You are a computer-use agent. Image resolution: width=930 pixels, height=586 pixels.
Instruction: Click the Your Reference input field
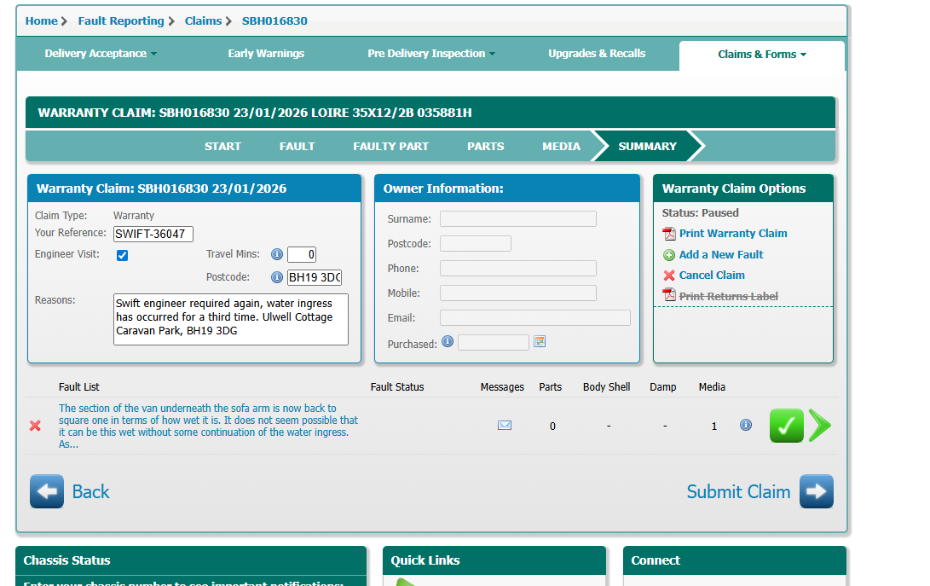[x=153, y=234]
